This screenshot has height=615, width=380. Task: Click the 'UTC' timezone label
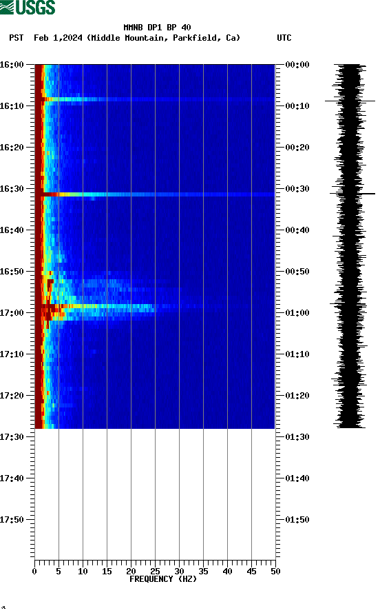[x=284, y=38]
